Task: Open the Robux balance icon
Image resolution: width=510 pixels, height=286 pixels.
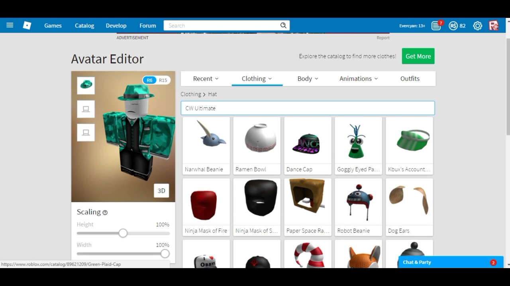Action: tap(453, 26)
